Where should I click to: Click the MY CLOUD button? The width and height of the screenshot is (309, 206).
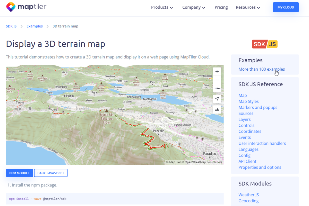[x=286, y=7]
